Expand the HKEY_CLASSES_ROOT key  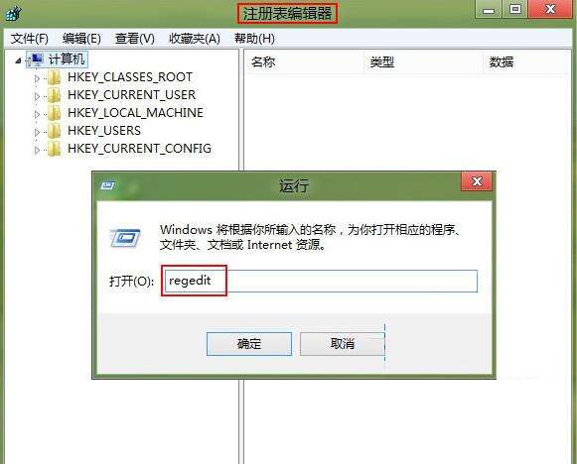(x=37, y=78)
